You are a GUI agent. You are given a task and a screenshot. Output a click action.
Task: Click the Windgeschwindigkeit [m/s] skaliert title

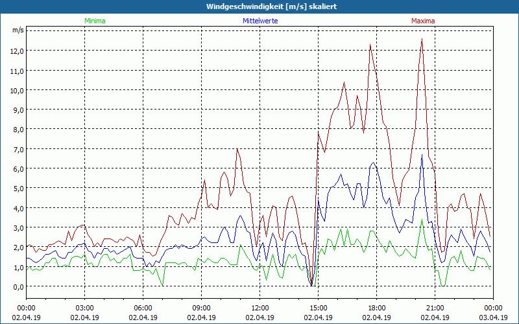[x=271, y=6]
